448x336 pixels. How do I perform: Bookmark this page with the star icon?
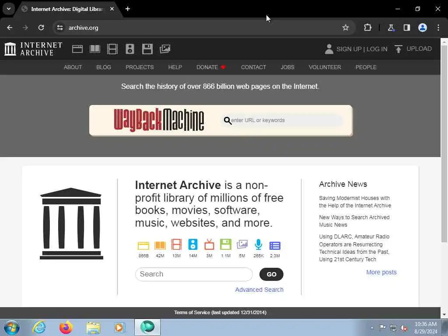[346, 28]
